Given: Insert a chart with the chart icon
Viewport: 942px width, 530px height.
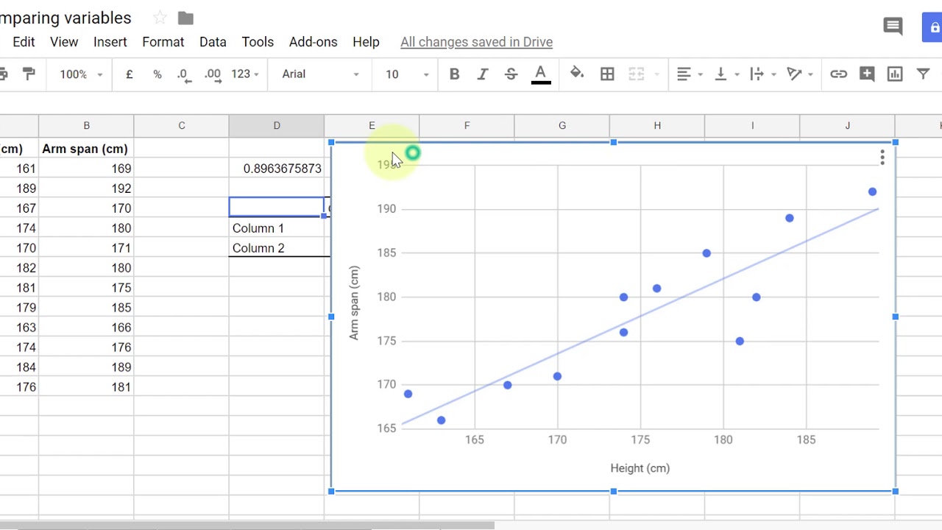Looking at the screenshot, I should tap(895, 74).
